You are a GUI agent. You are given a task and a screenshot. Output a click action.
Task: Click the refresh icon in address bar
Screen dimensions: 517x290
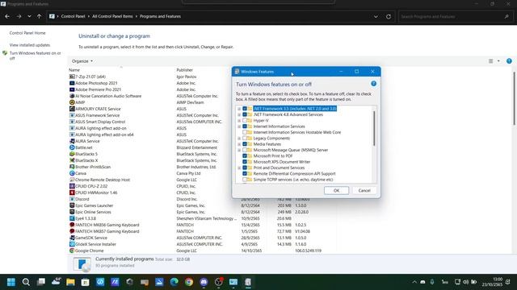(389, 16)
